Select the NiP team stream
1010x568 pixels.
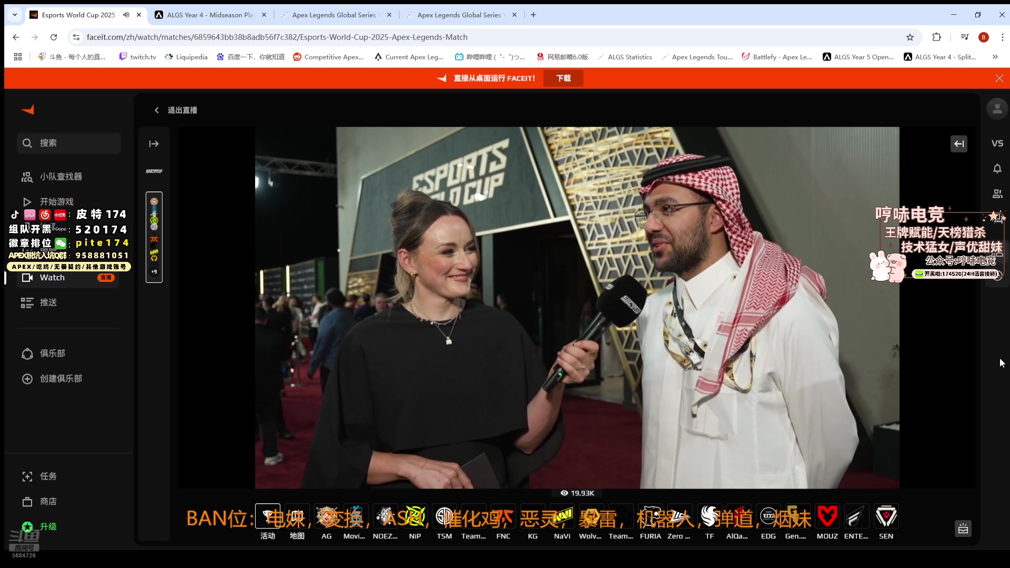coord(415,522)
